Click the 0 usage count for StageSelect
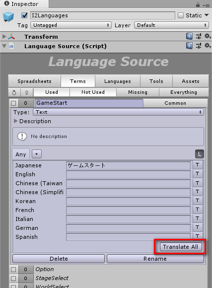This screenshot has width=212, height=288. coord(26,278)
